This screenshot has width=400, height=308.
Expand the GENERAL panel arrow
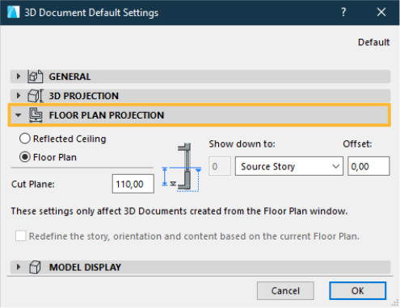click(x=19, y=77)
